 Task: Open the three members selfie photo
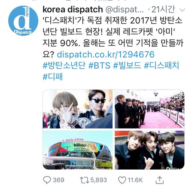[150, 150]
